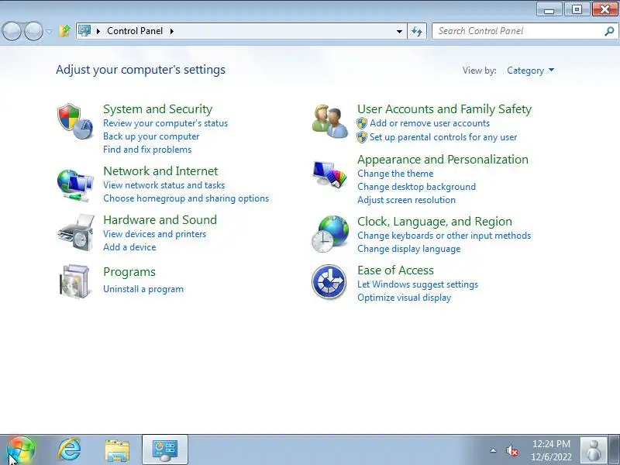Click Change display language
Screen dimensions: 620x465
(x=409, y=249)
